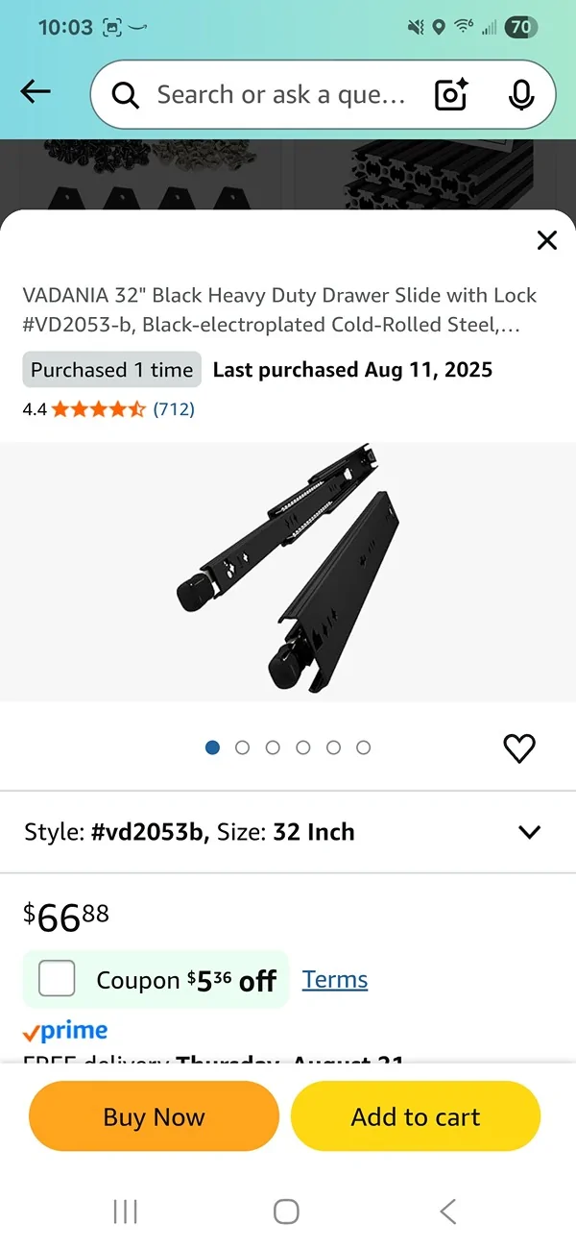Start a voice search with the microphone
Viewport: 576px width, 1249px height.
520,94
